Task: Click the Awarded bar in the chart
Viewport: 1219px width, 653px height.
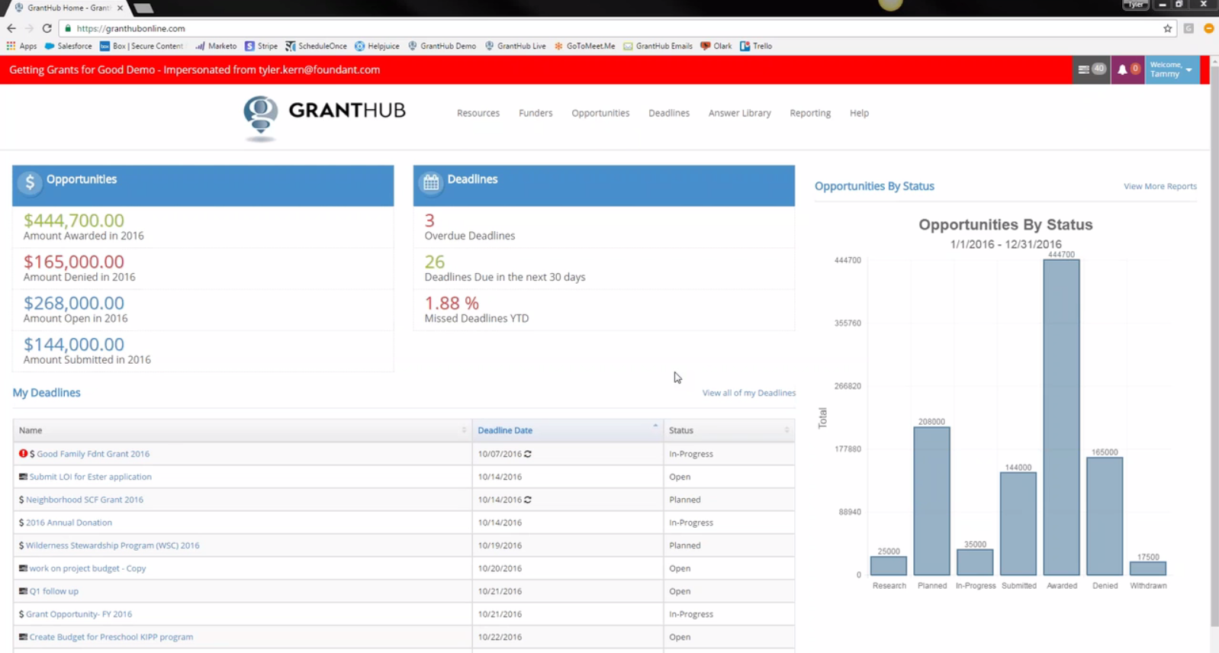Action: click(x=1061, y=417)
